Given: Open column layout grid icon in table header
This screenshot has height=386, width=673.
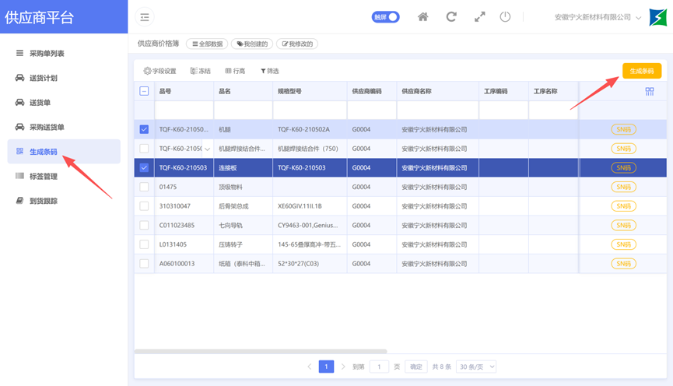Looking at the screenshot, I should (x=650, y=91).
